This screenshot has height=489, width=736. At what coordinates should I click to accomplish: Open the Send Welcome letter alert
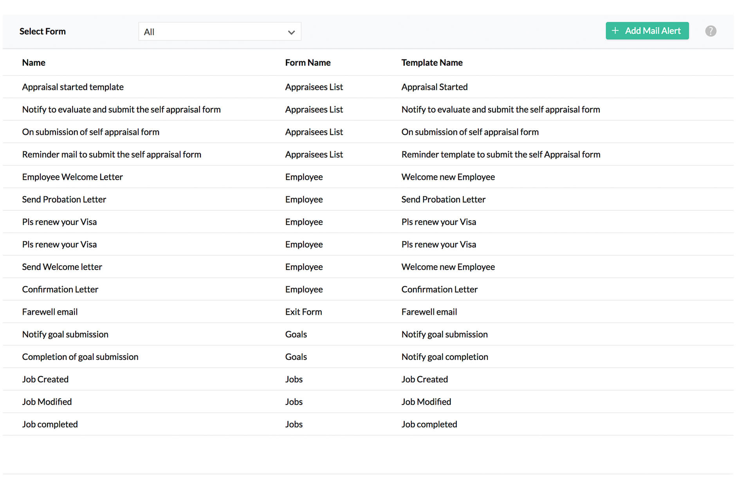pos(62,266)
